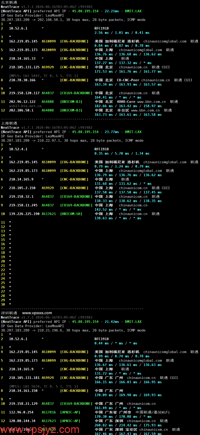
Task: Select the 北京联通 section heading
Action: click(x=9, y=2)
